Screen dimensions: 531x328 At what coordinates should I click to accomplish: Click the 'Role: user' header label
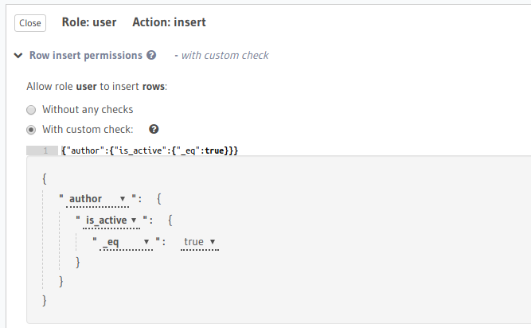click(89, 22)
